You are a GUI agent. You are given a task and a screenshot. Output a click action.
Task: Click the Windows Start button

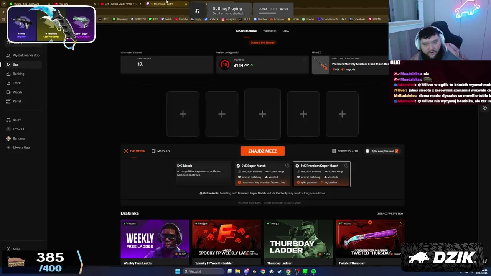(x=178, y=271)
